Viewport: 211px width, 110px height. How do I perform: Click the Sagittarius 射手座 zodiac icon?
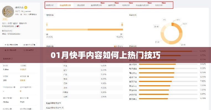click(x=130, y=95)
